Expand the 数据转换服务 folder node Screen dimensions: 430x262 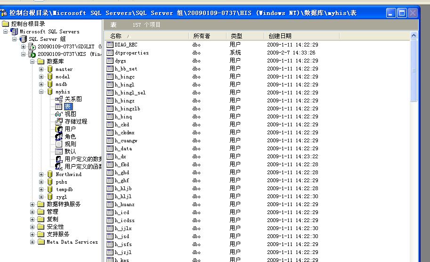click(32, 204)
